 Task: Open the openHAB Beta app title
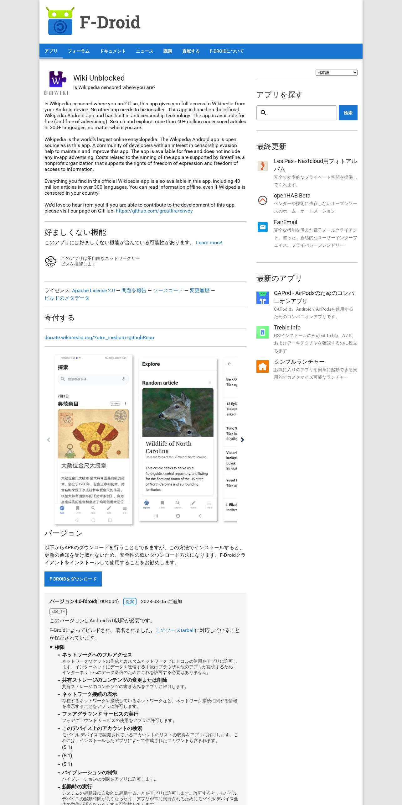292,196
